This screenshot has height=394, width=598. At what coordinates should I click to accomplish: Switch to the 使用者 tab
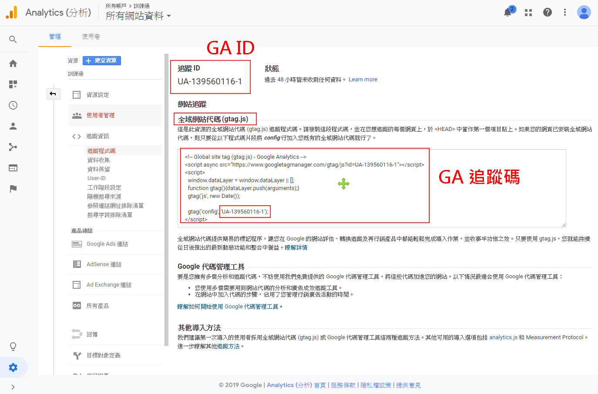(91, 37)
